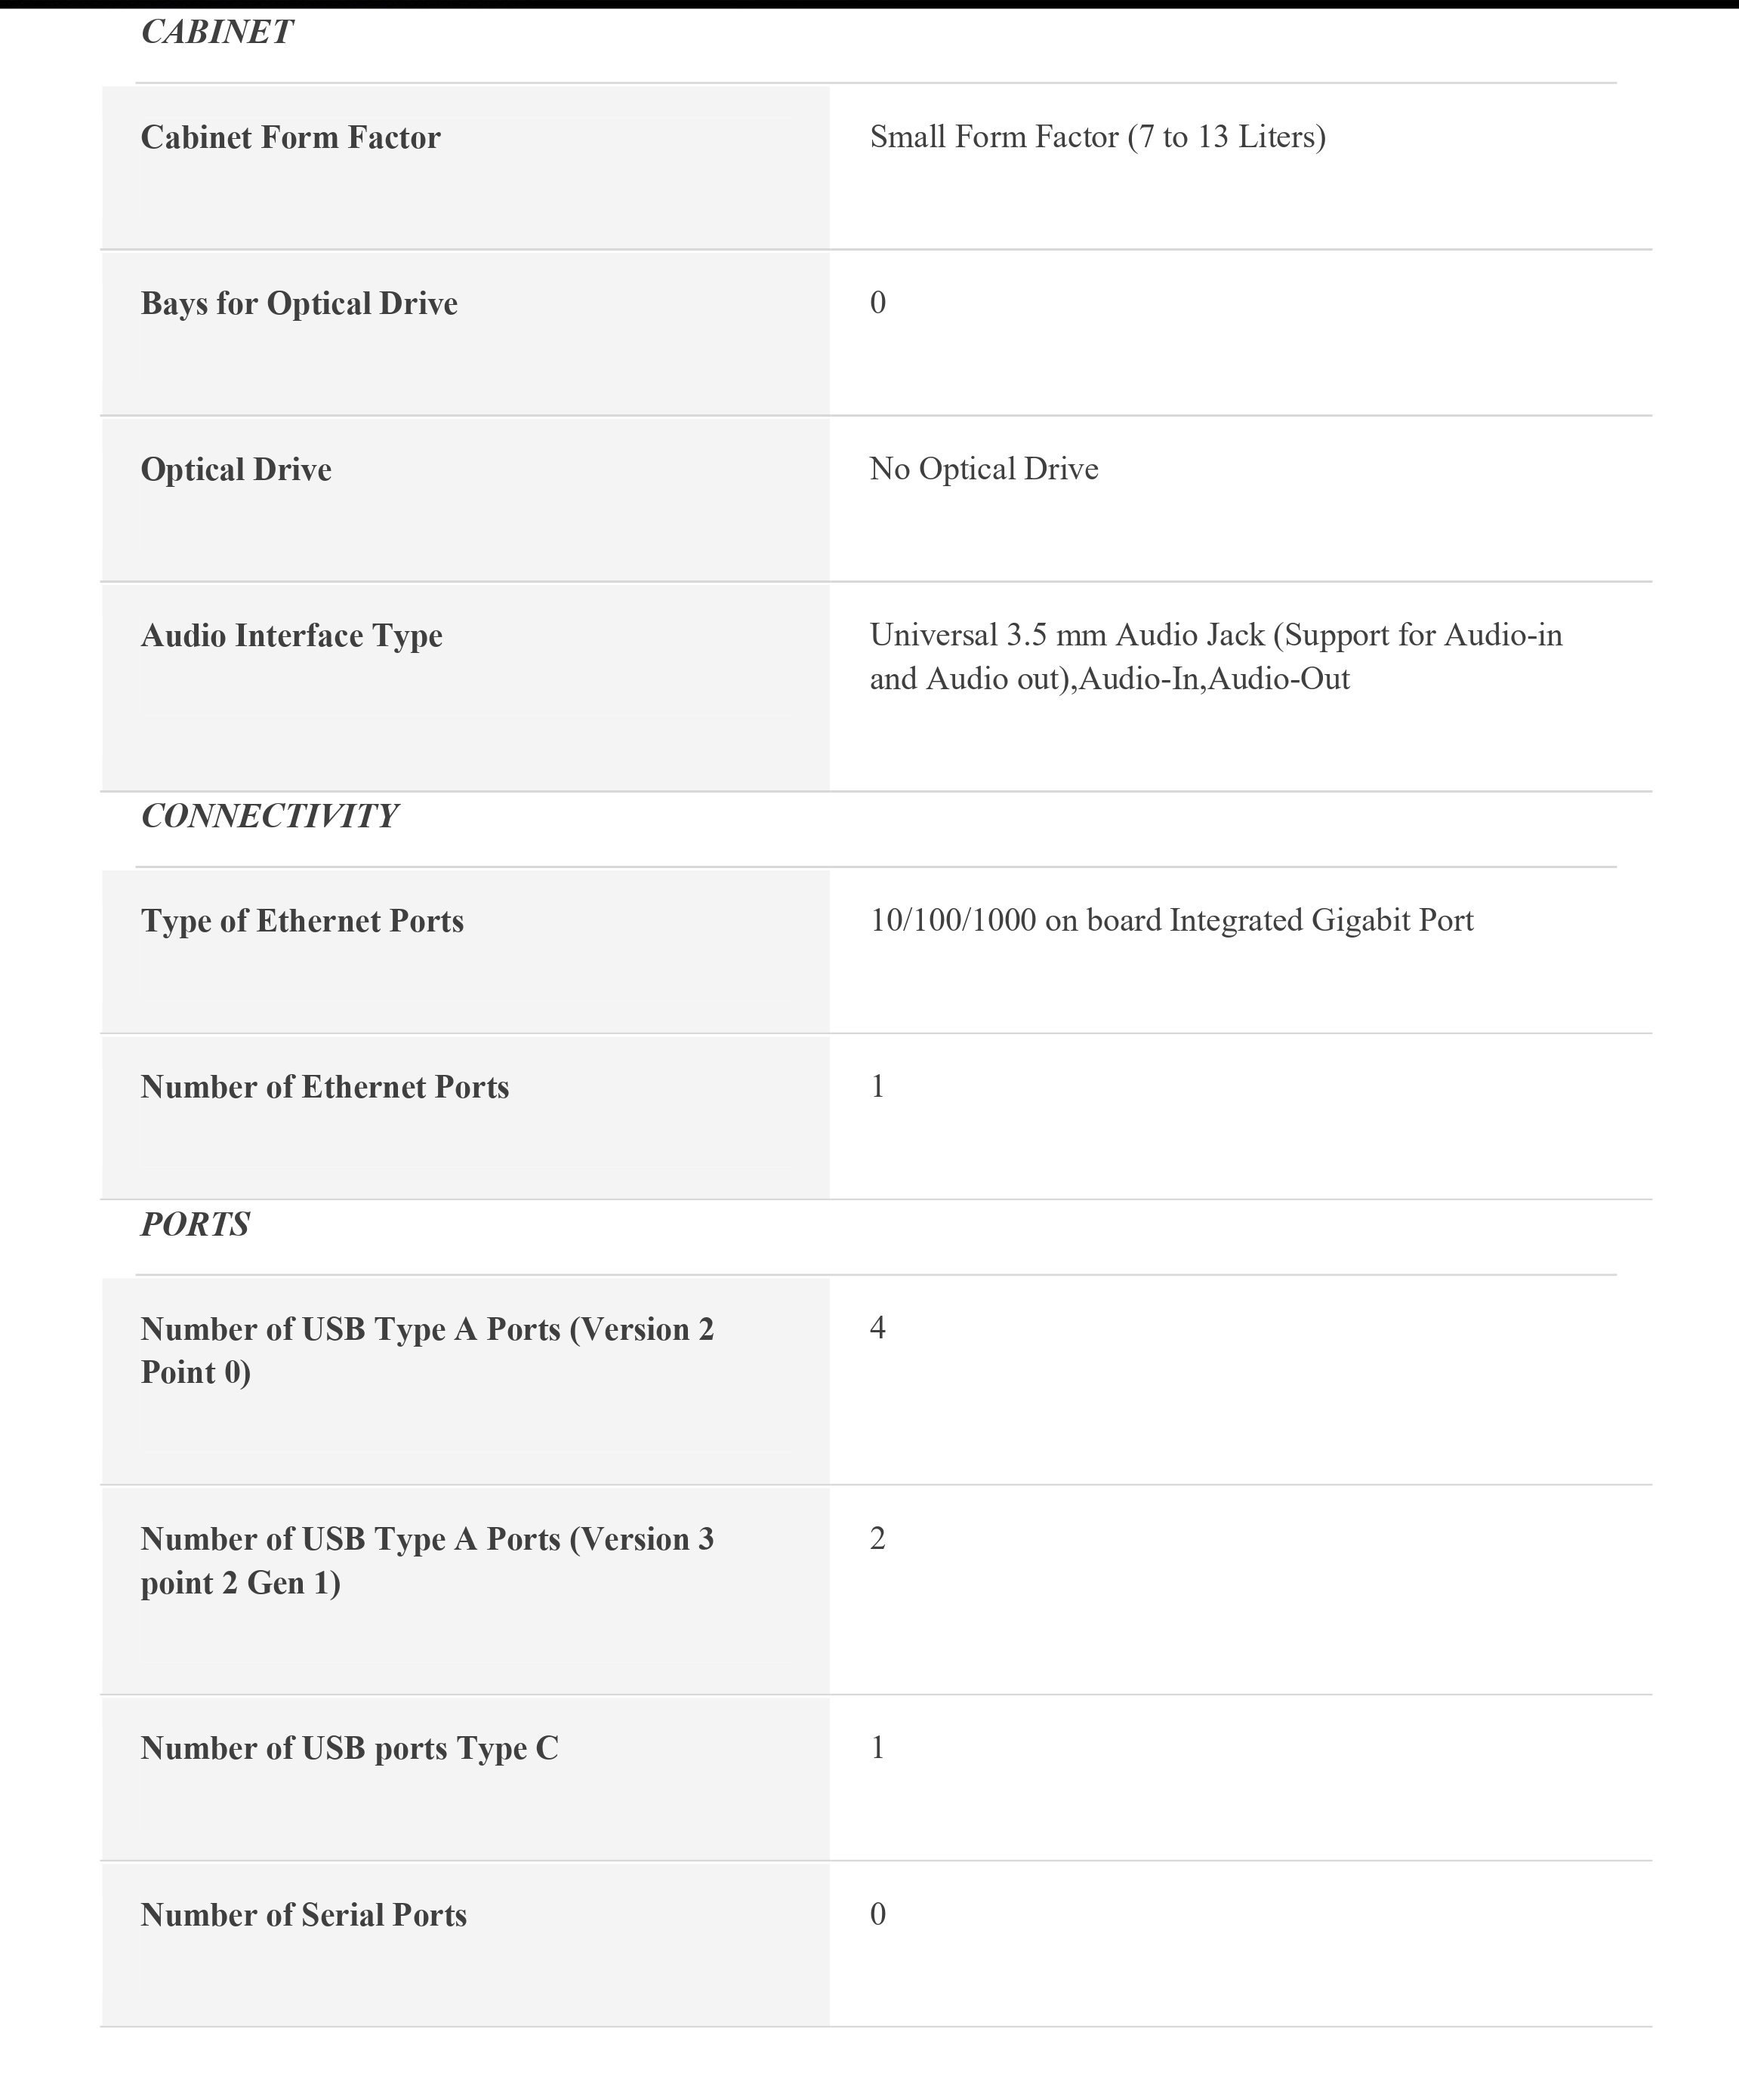Select the Audio Interface Type label
Screen dimensions: 1739x2100
(x=291, y=635)
